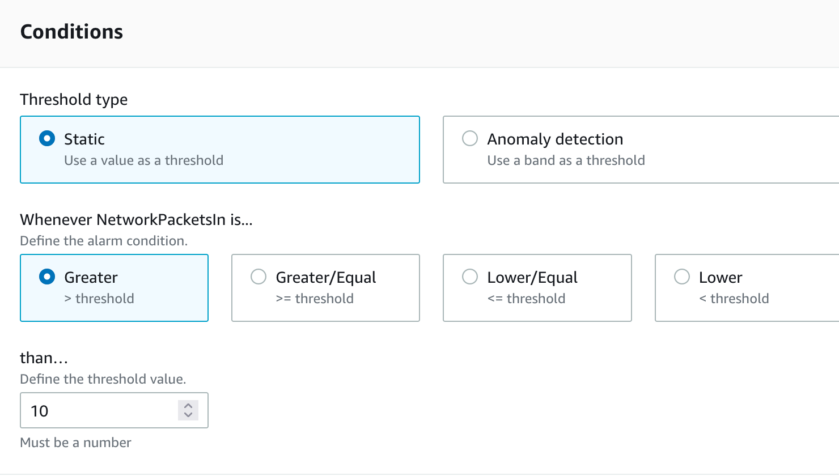
Task: Click the "Anomaly detection" card title
Action: (x=555, y=139)
